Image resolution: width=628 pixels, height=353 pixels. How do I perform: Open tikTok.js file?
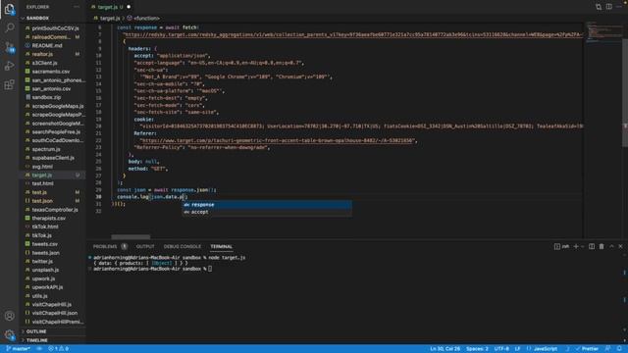41,235
